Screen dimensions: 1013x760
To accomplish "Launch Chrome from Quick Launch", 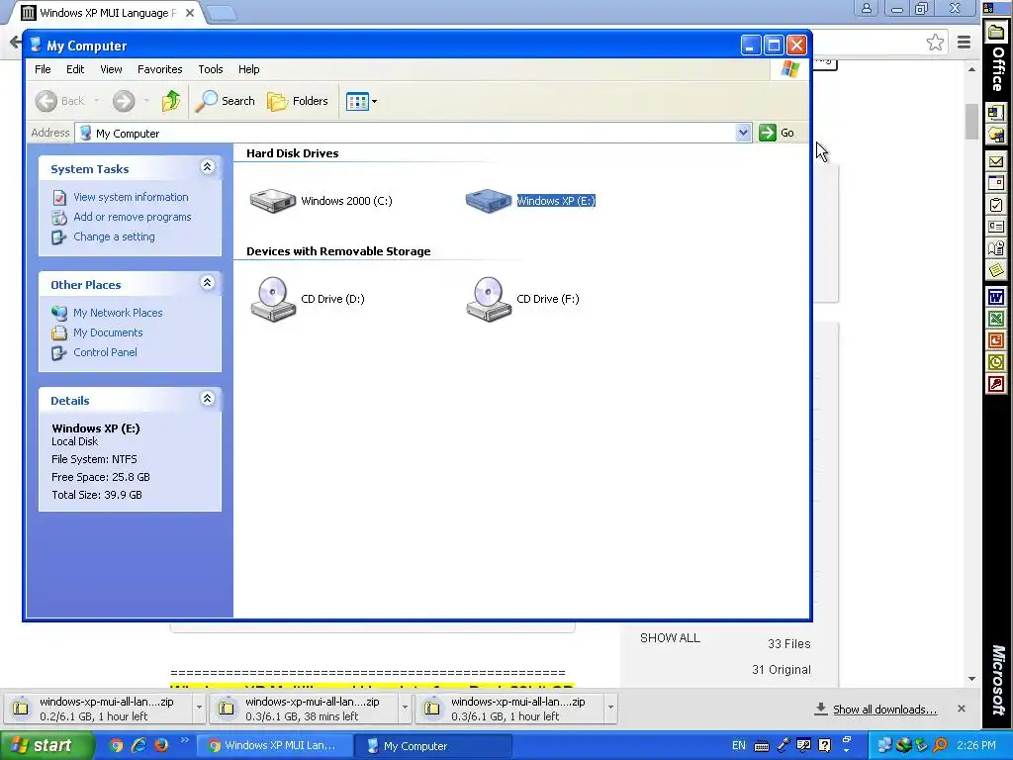I will pos(117,745).
